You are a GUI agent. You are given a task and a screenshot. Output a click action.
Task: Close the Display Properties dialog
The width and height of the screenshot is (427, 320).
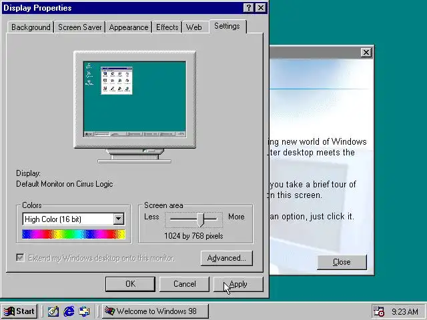coord(261,7)
